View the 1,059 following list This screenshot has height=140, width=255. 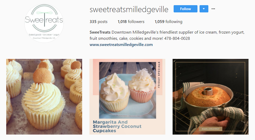coord(168,21)
